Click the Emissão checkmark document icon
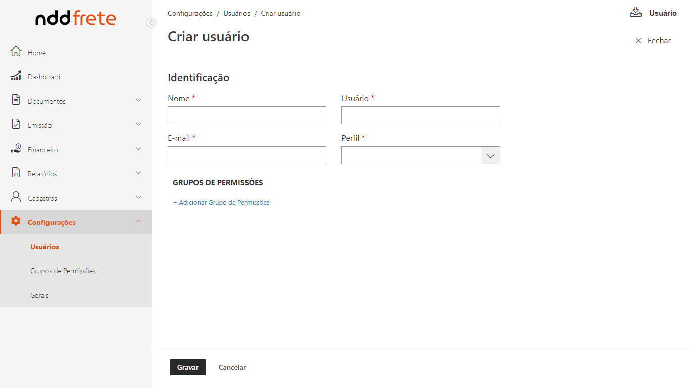This screenshot has height=388, width=690. pyautogui.click(x=16, y=124)
